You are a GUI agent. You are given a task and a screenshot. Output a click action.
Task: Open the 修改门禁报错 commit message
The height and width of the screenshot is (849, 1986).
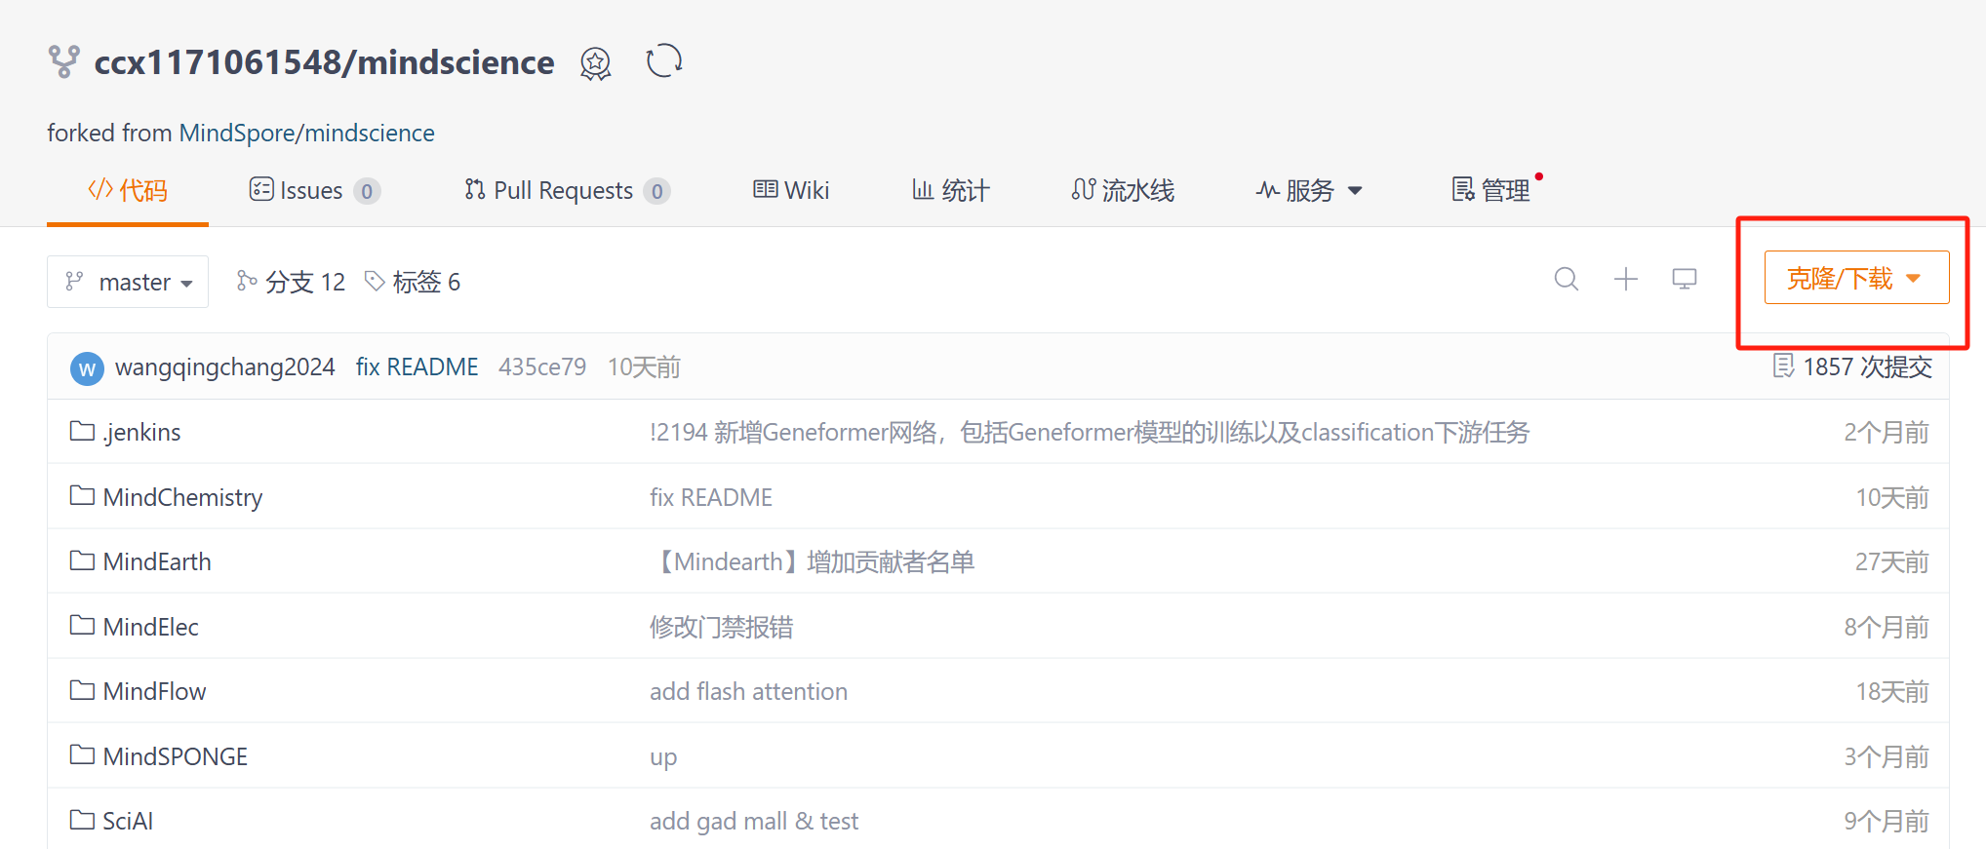click(x=722, y=627)
